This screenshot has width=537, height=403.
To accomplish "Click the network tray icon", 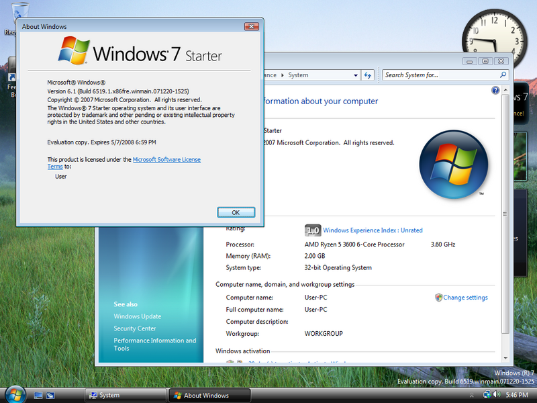I will (487, 394).
